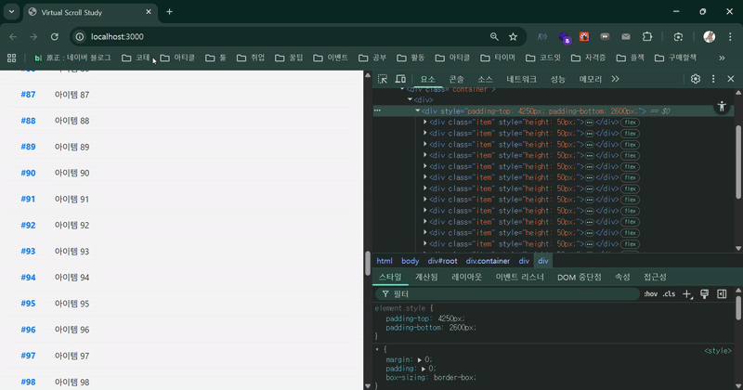
Task: Bookmark this page with the star icon
Action: click(513, 36)
